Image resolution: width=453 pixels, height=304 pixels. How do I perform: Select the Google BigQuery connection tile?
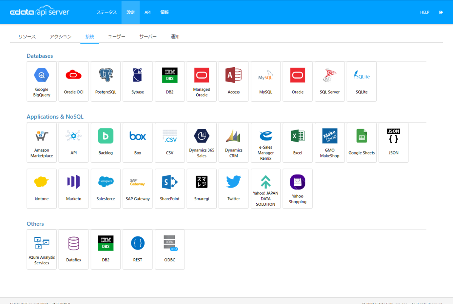42,82
